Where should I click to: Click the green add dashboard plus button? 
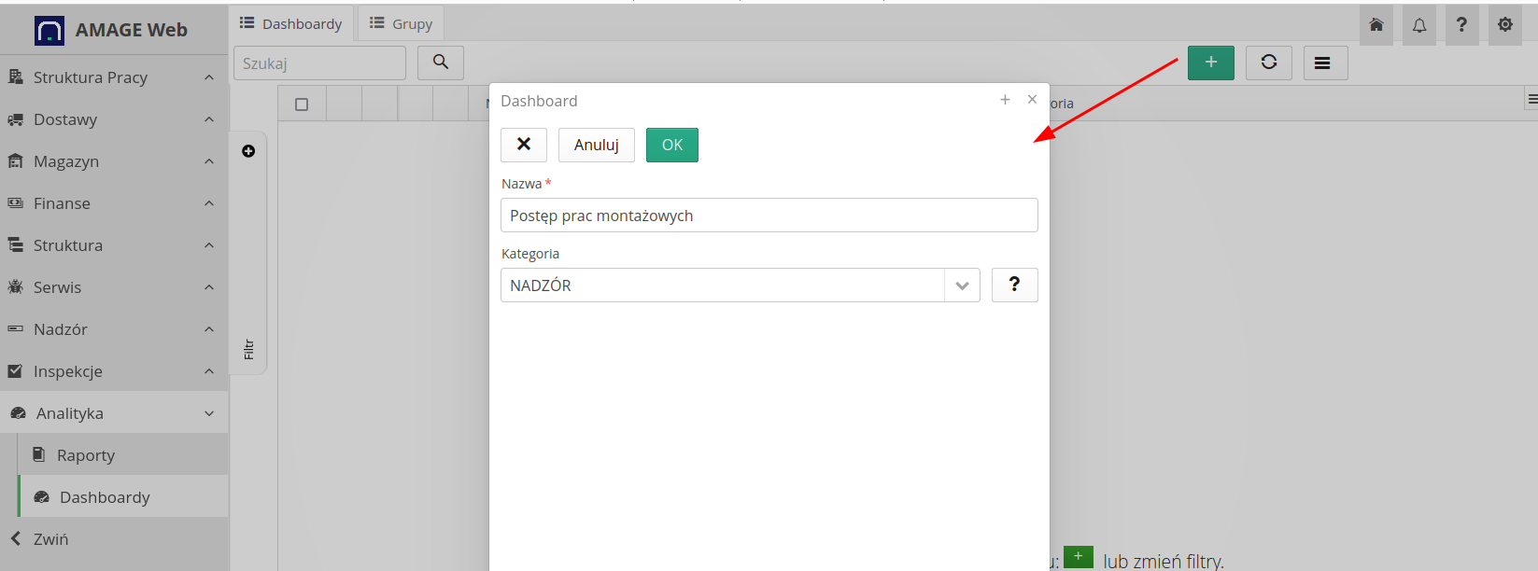point(1210,63)
